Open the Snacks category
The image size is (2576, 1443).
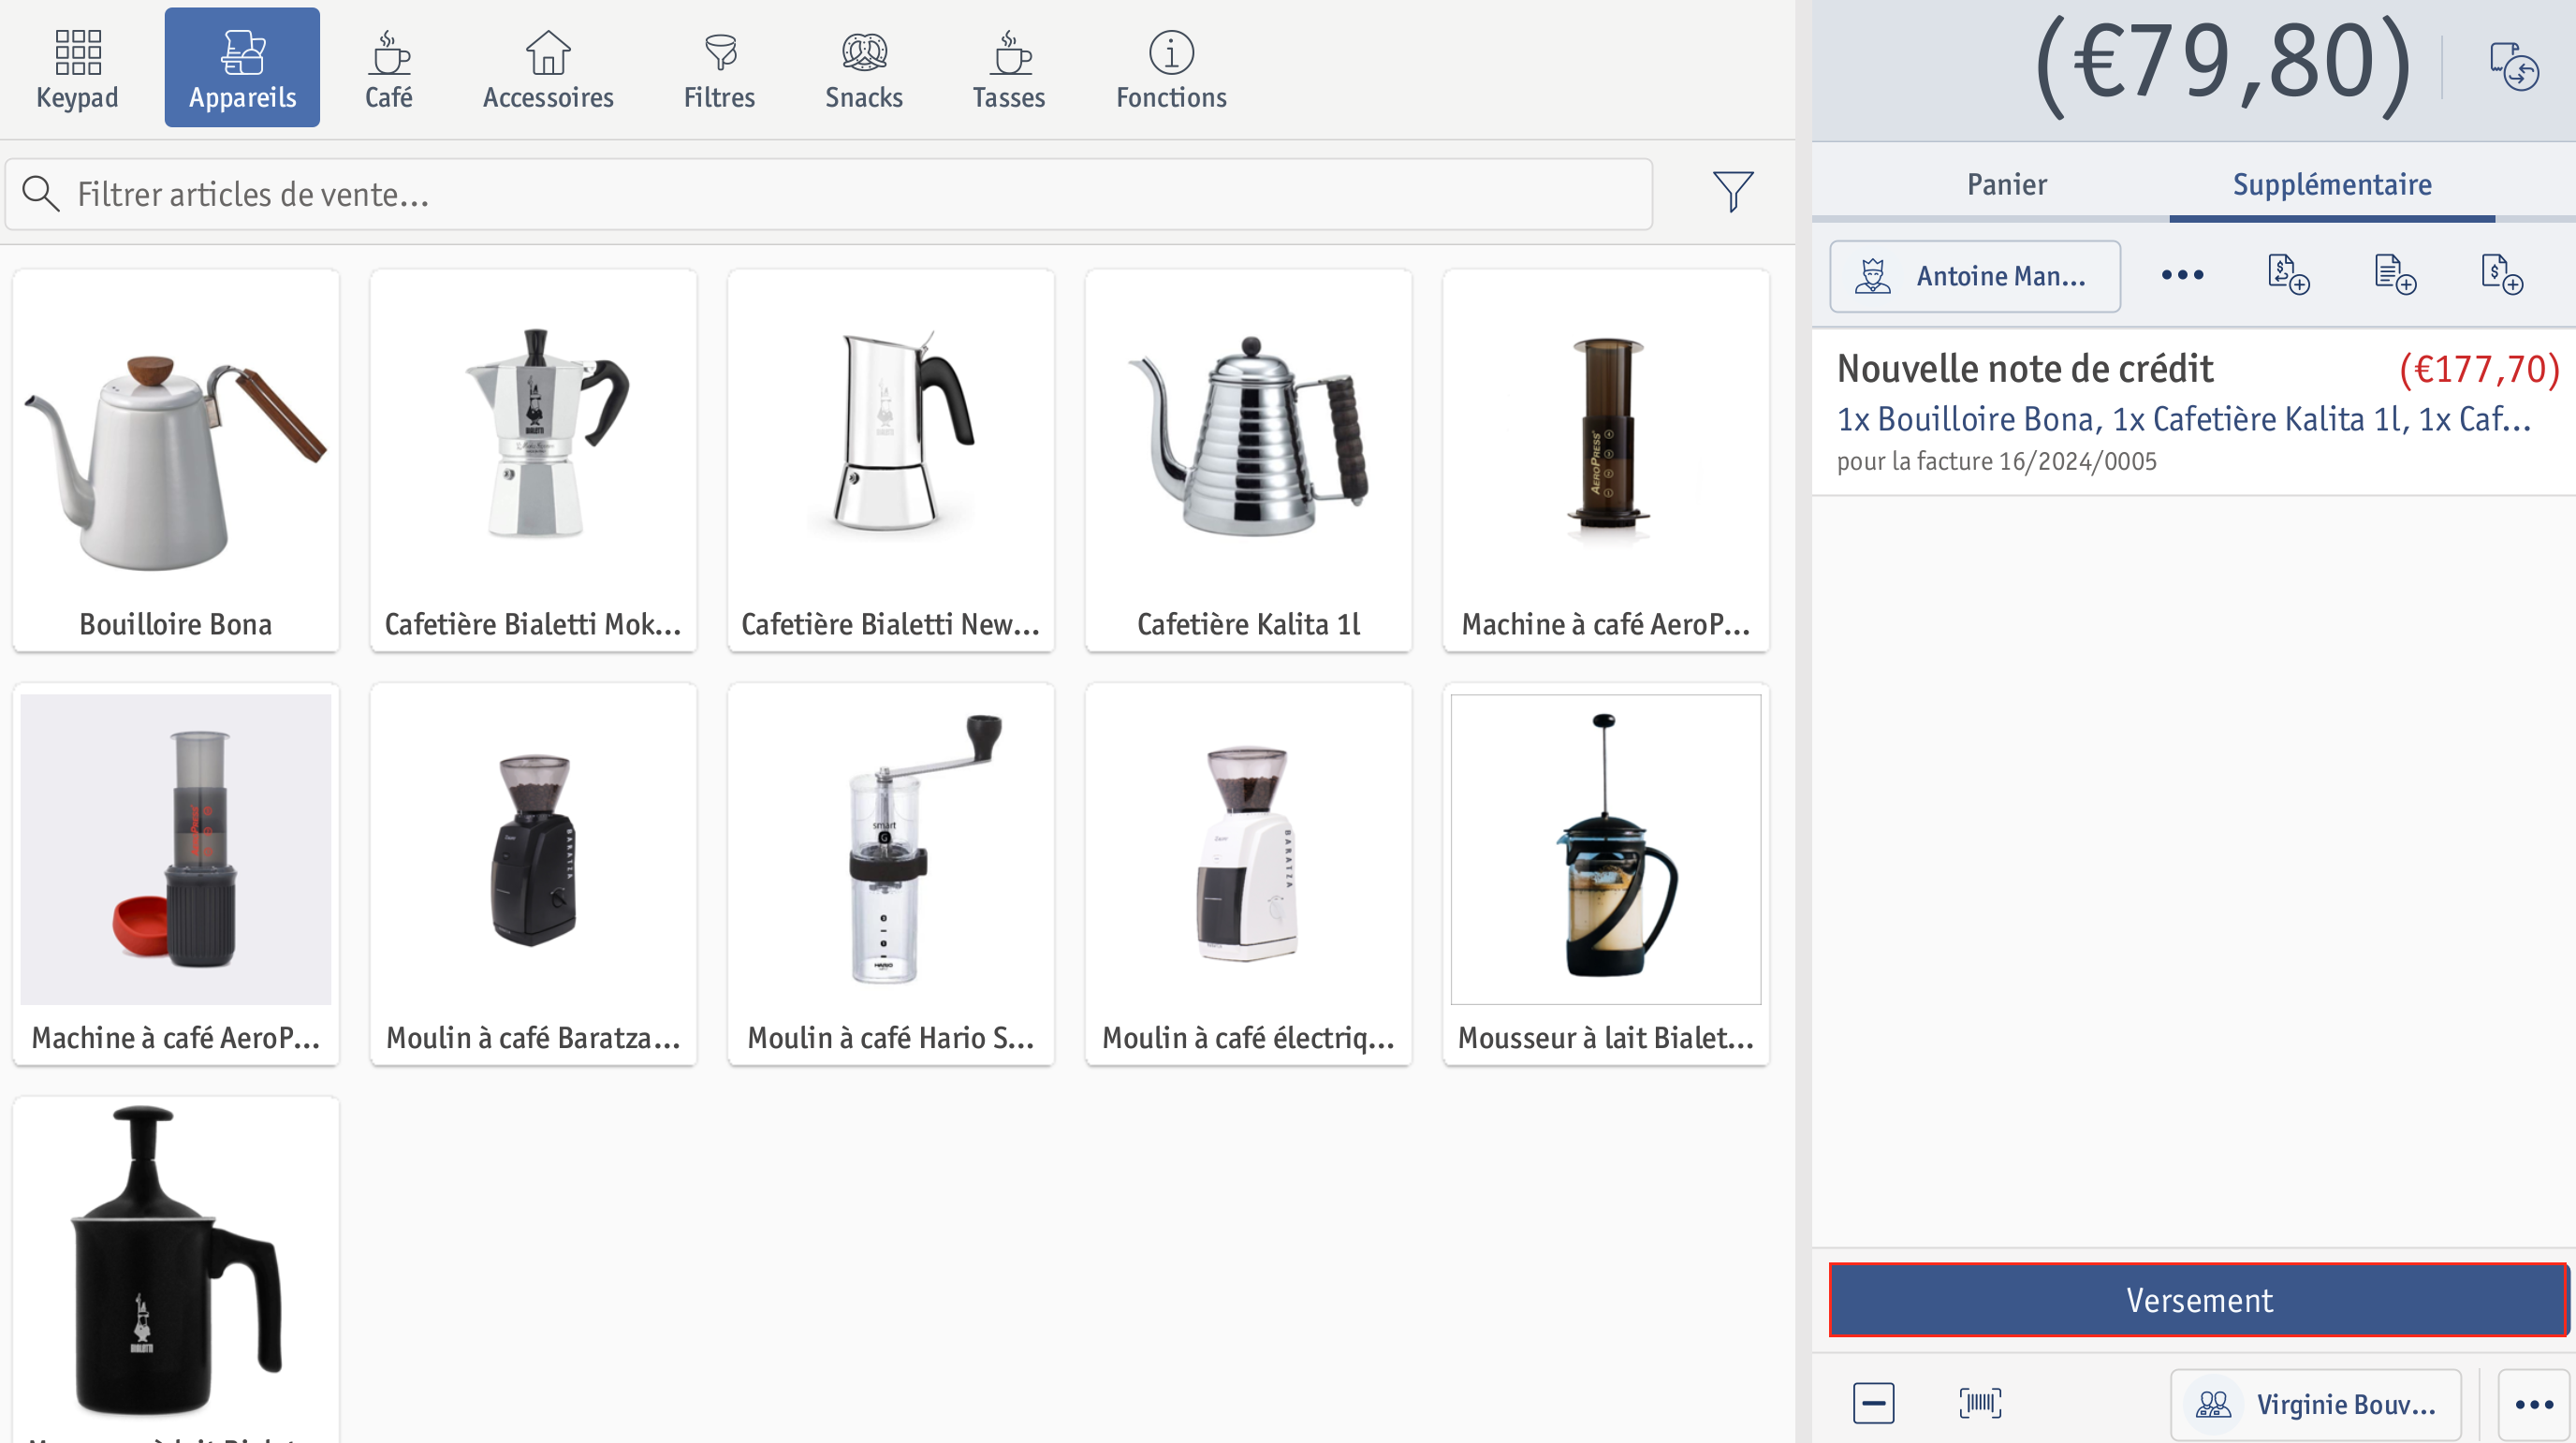tap(864, 68)
